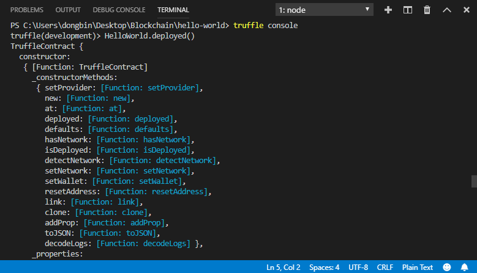Close the terminal panel
The image size is (477, 273).
click(467, 10)
